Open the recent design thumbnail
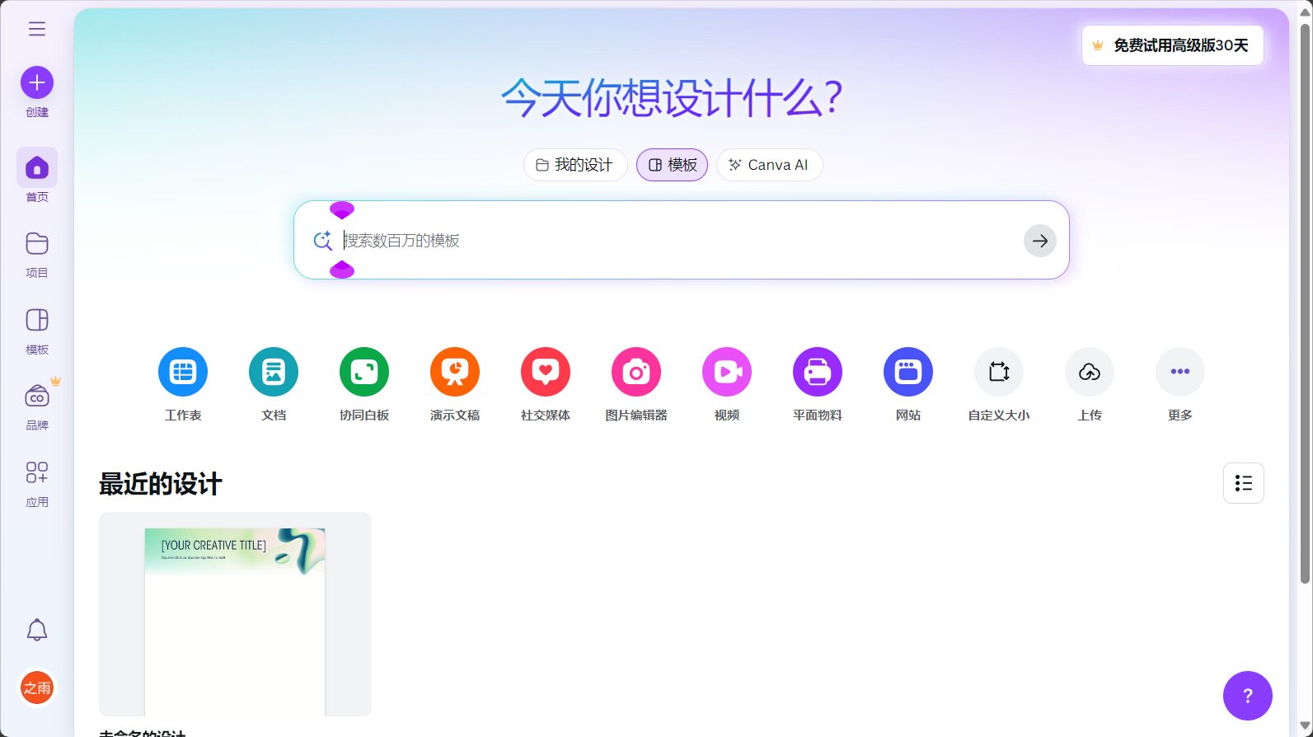Viewport: 1313px width, 737px height. 235,614
